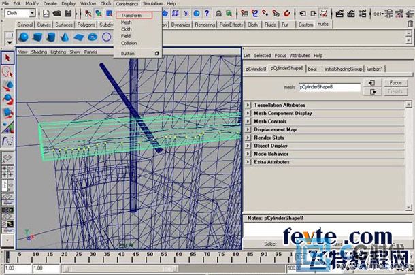Select the arrow Select tool

click(7, 58)
